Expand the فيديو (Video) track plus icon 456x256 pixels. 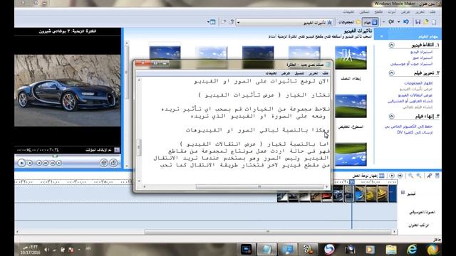[403, 193]
